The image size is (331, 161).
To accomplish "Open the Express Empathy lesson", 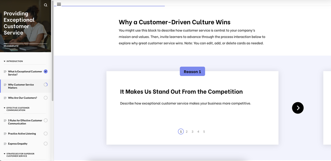I will point(18,144).
